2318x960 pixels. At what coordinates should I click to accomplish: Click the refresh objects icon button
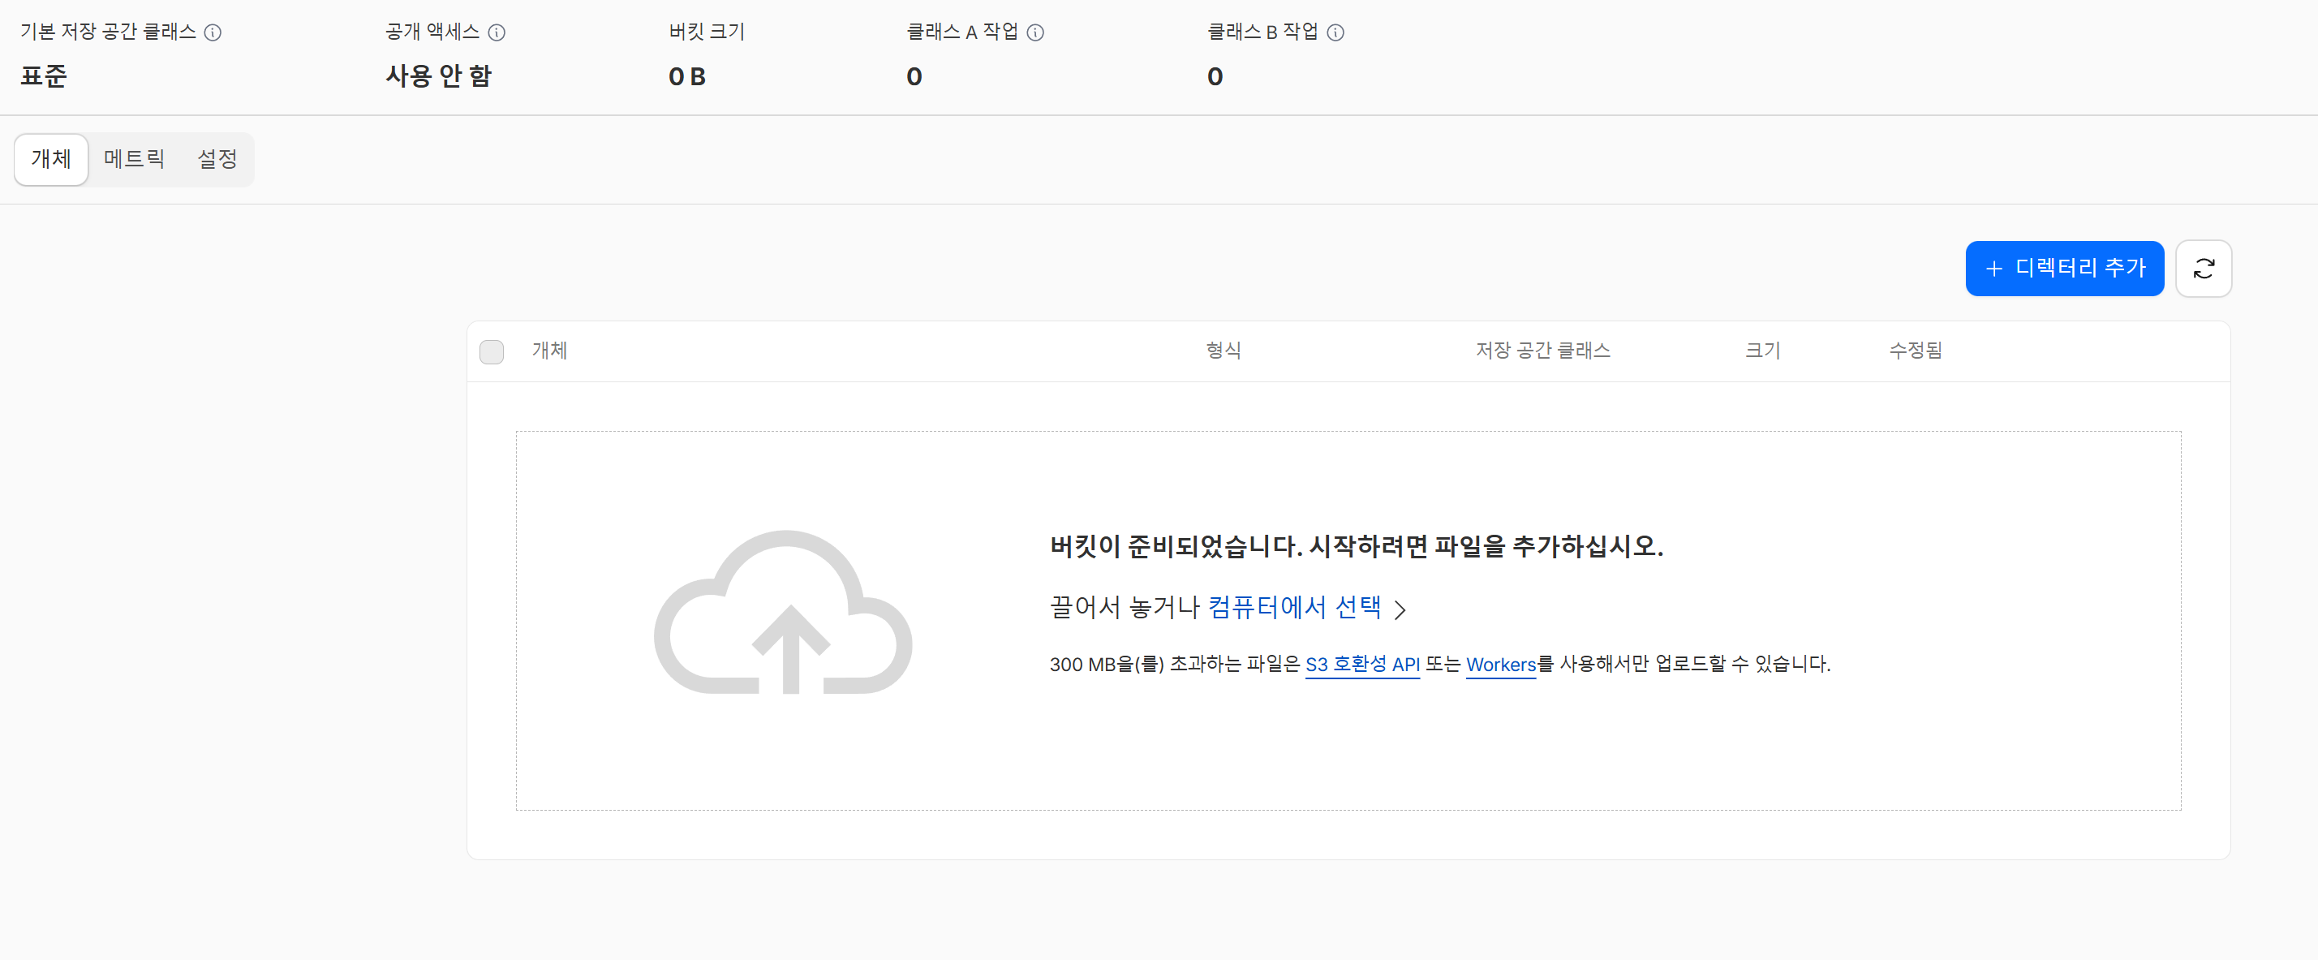coord(2203,268)
